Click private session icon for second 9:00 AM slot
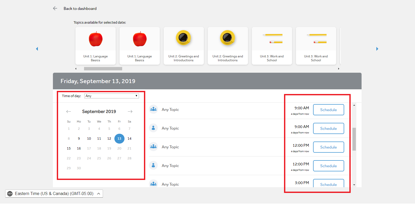 153,128
